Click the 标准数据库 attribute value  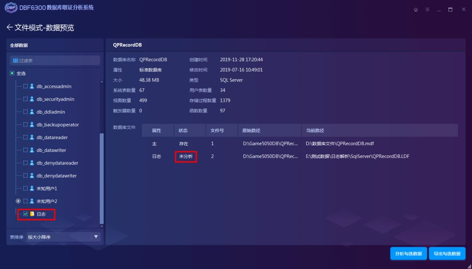click(x=150, y=70)
